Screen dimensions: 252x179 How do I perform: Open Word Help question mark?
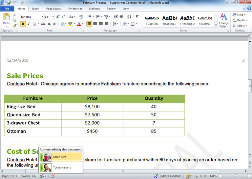click(249, 9)
